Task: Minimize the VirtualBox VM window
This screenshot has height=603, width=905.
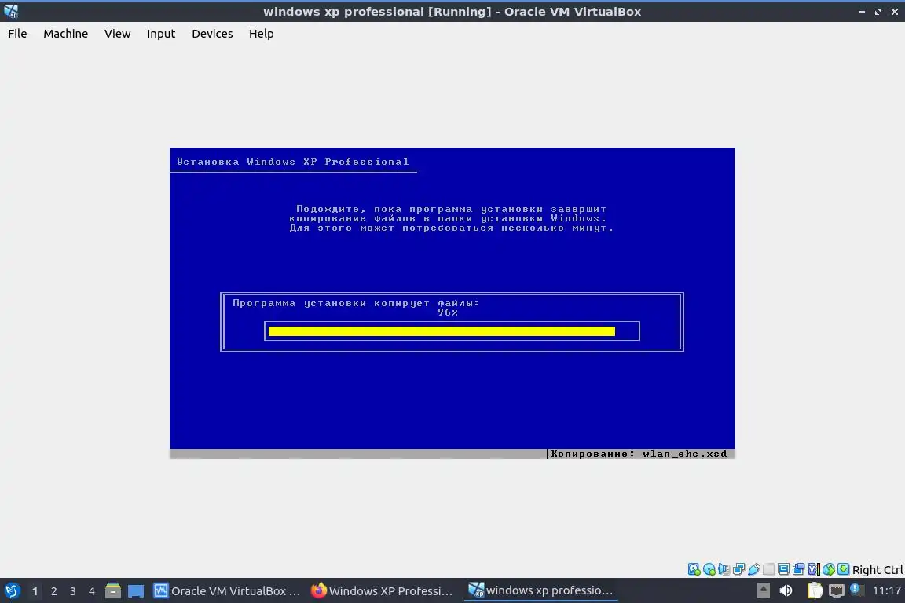Action: 861,12
